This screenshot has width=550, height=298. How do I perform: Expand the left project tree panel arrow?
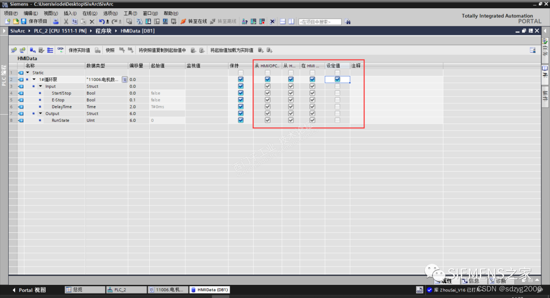4,31
